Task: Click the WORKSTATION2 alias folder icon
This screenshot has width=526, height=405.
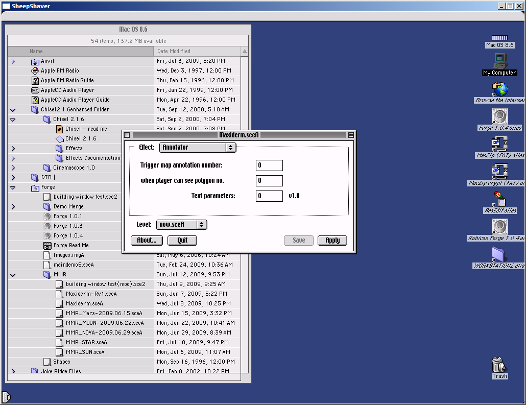Action: tap(498, 254)
